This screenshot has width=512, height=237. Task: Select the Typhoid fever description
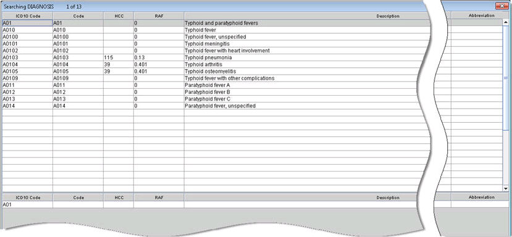coord(200,30)
